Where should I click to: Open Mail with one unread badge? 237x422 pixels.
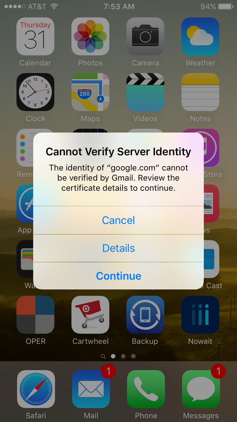91,389
